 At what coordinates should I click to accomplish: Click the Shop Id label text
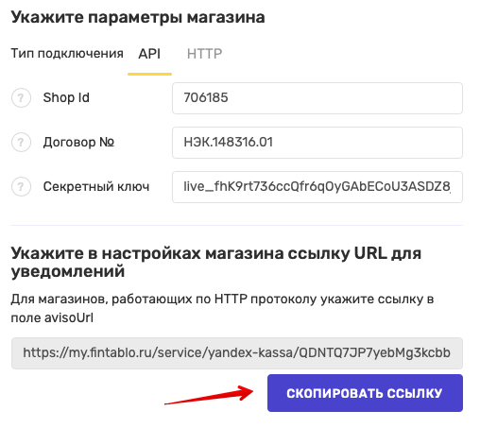(x=66, y=98)
